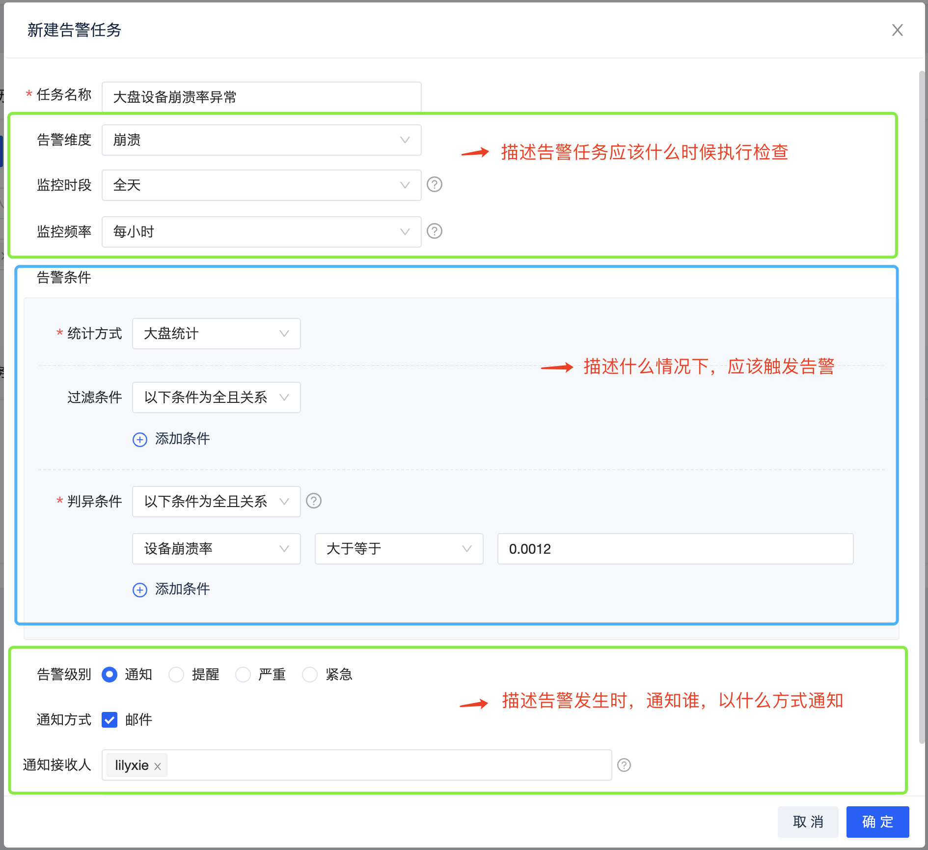Viewport: 928px width, 850px height.
Task: Remove lilyxie from recipients
Action: click(158, 766)
